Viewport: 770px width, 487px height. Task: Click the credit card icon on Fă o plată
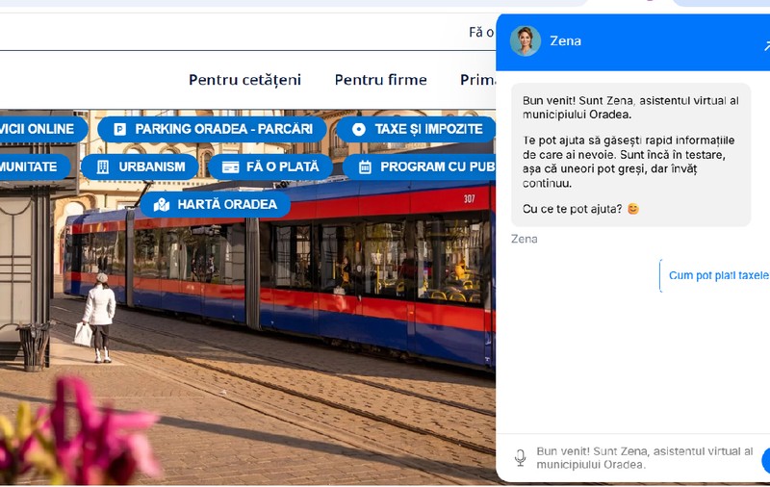230,167
